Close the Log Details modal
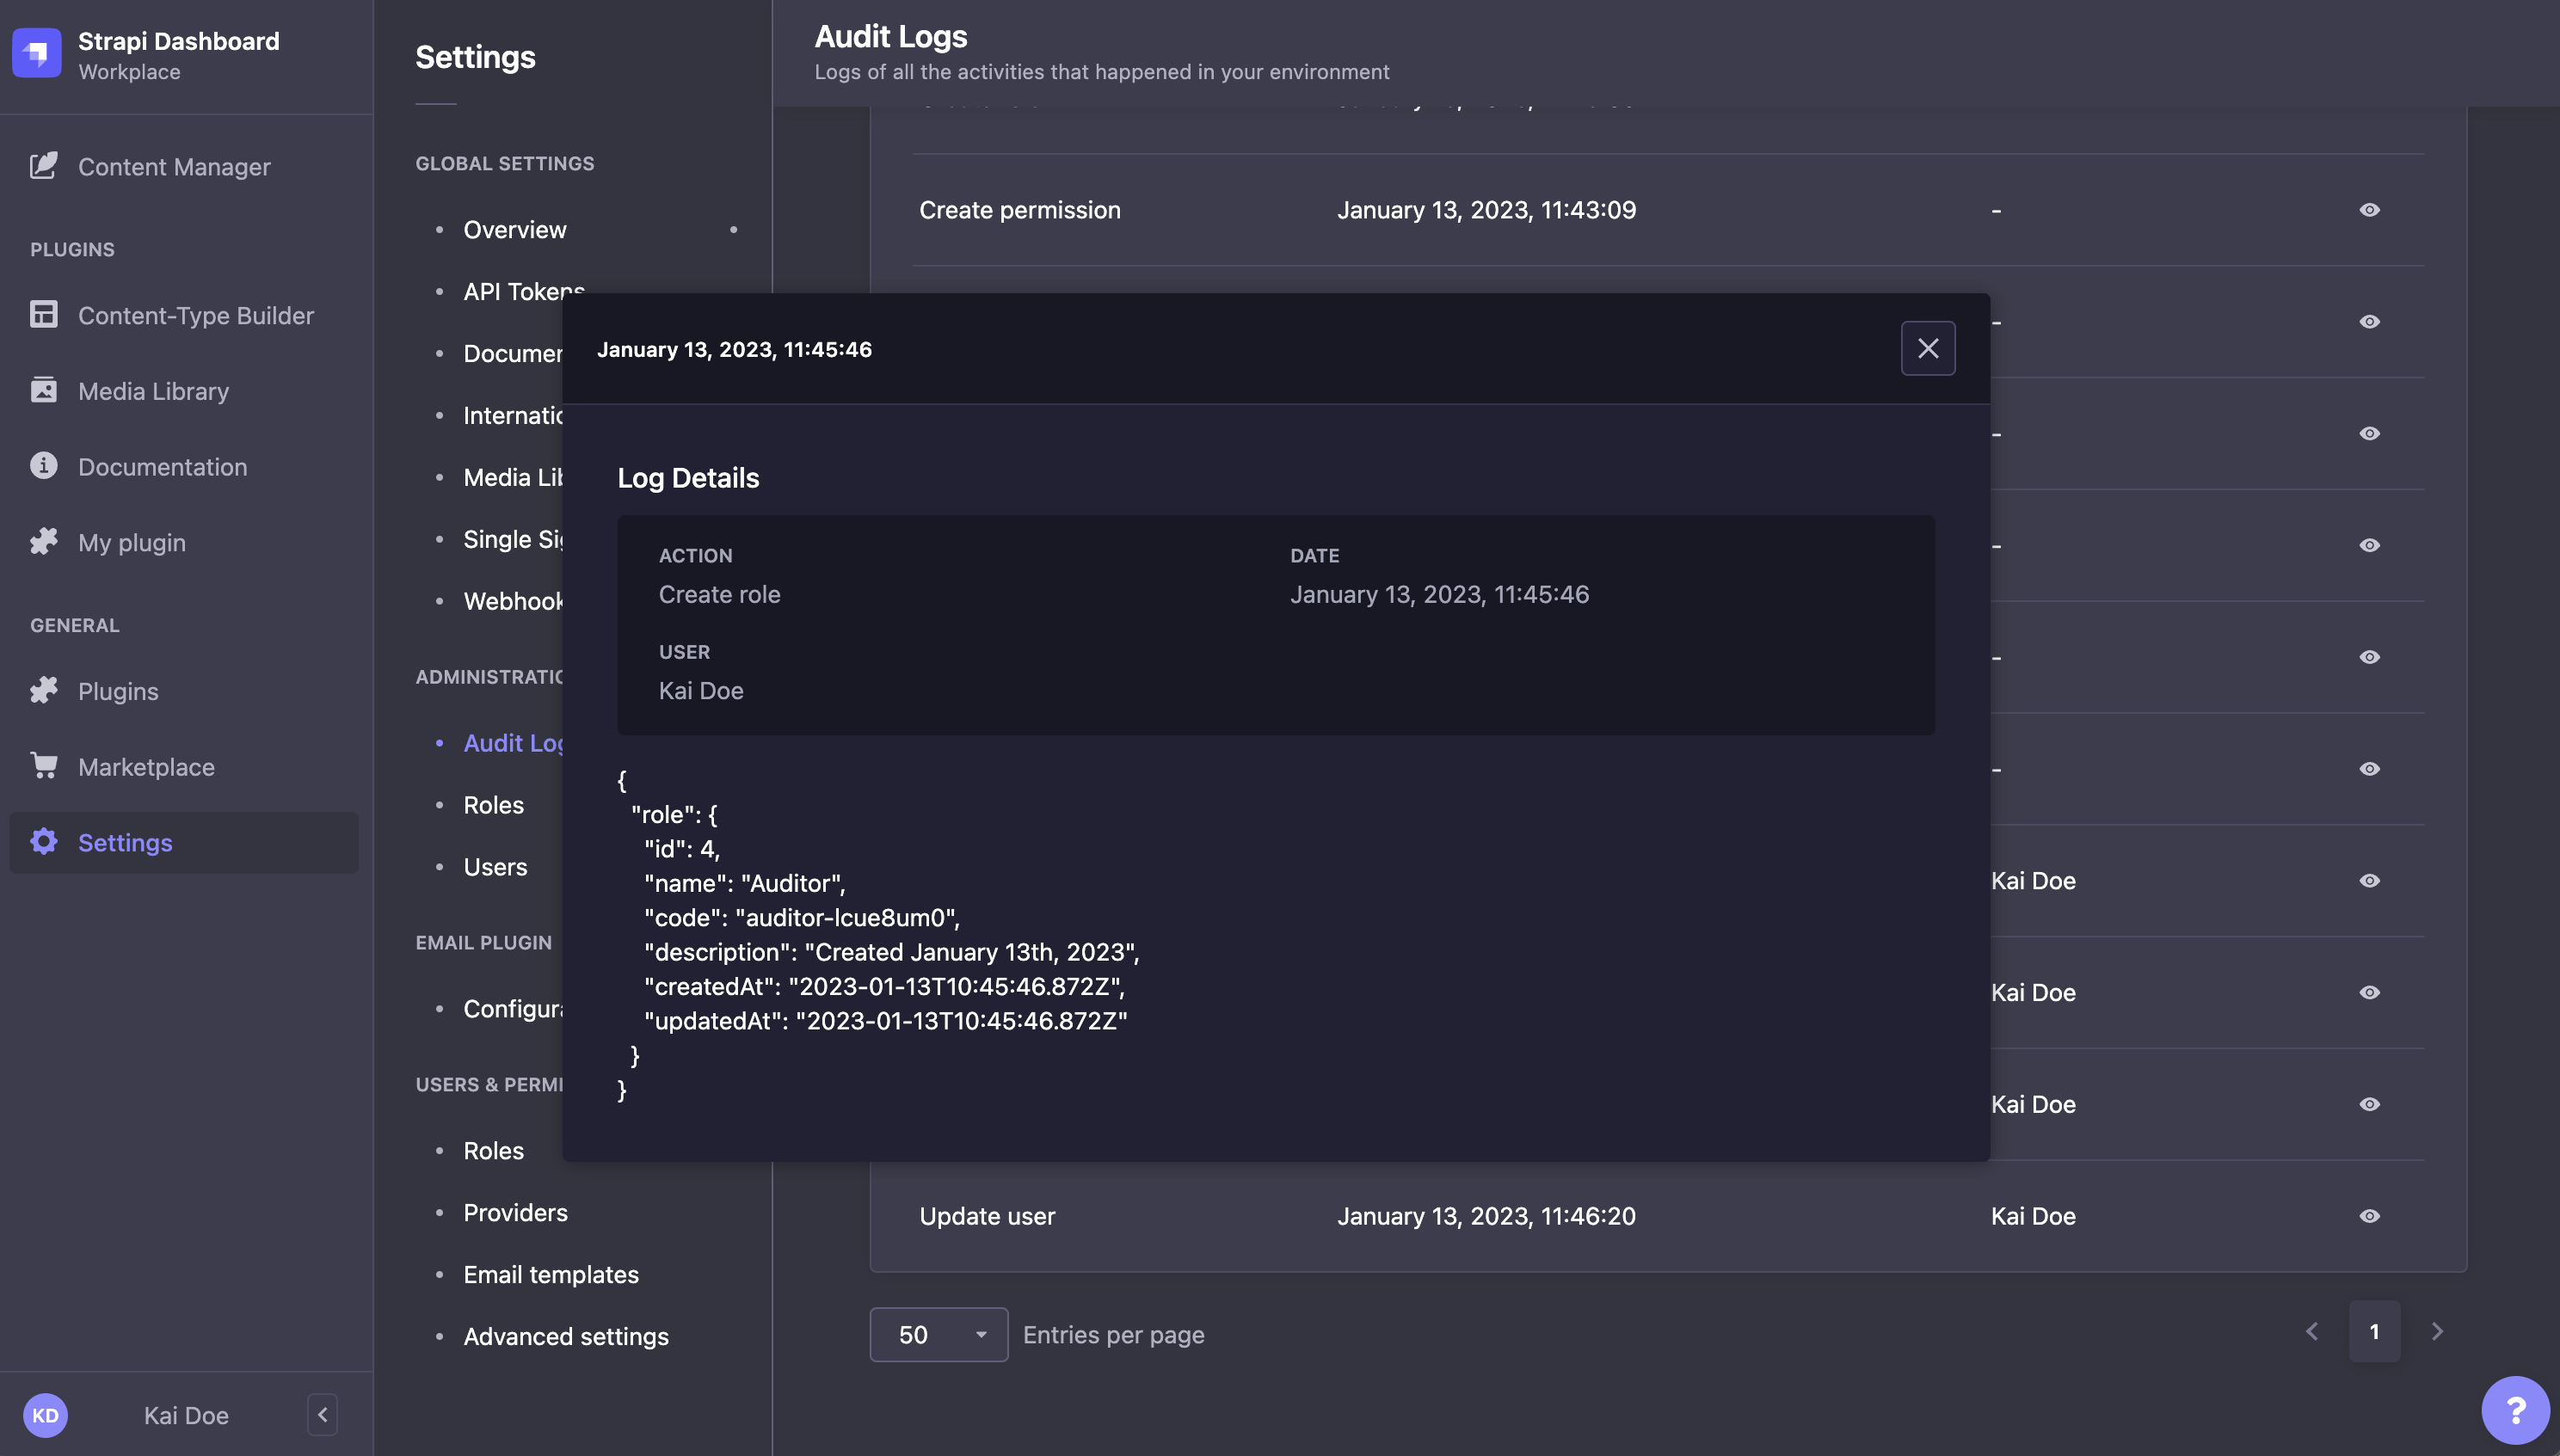 coord(1927,348)
